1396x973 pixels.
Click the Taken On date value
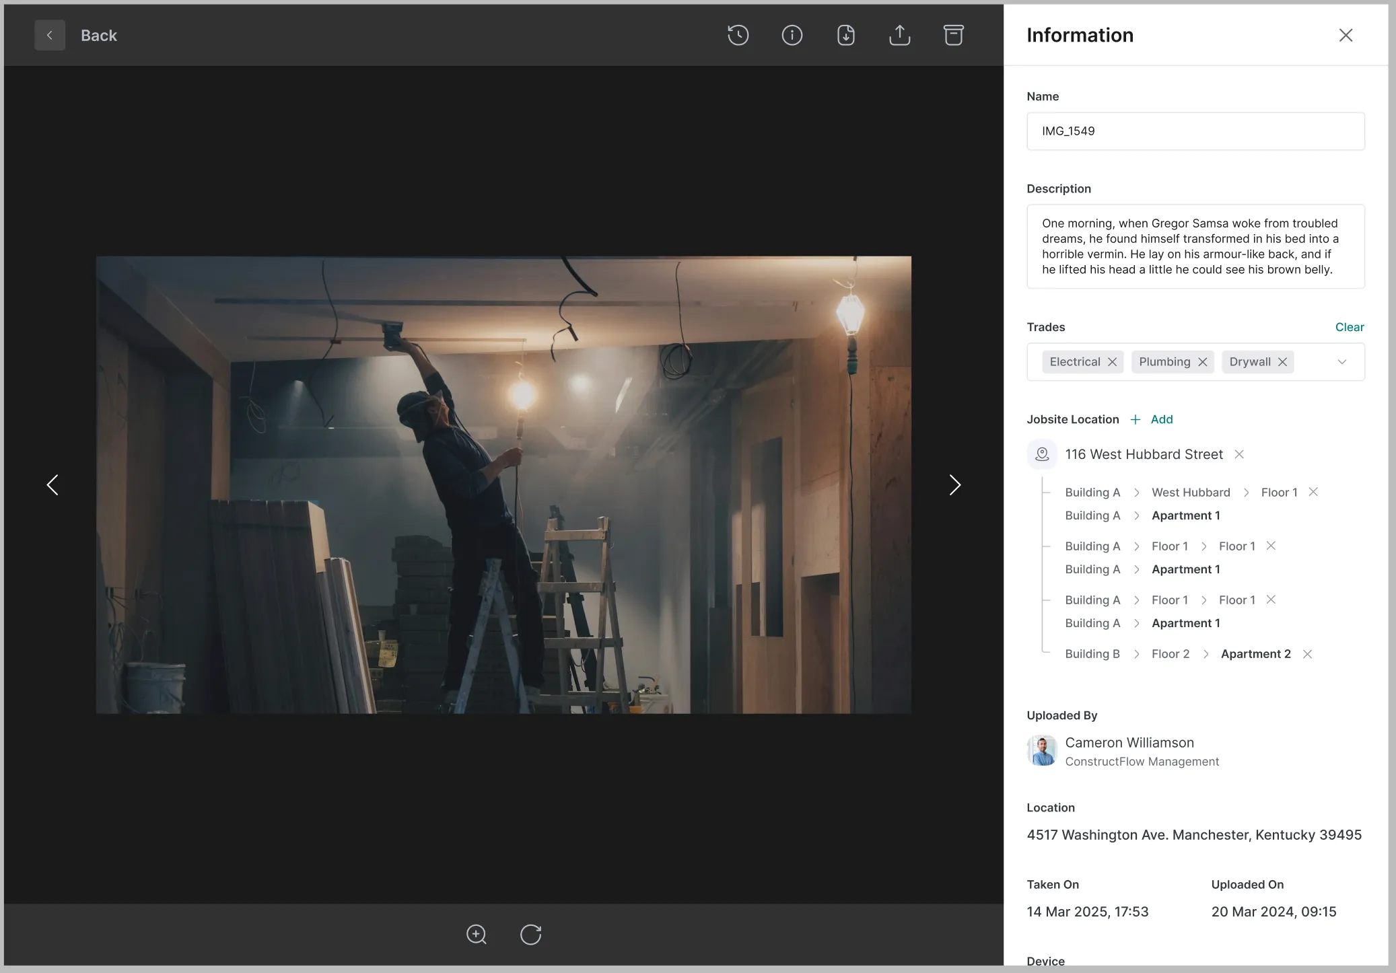[x=1088, y=912]
